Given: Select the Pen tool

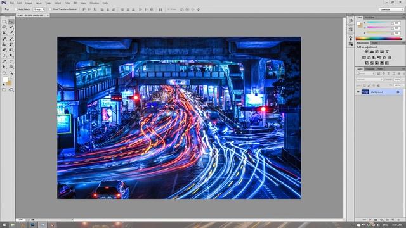Looking at the screenshot, I should (4, 61).
